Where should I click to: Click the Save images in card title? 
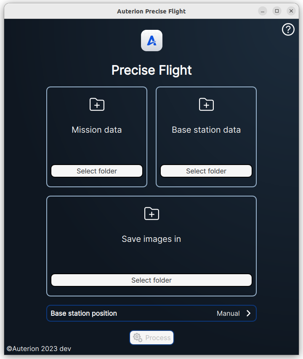(x=151, y=239)
